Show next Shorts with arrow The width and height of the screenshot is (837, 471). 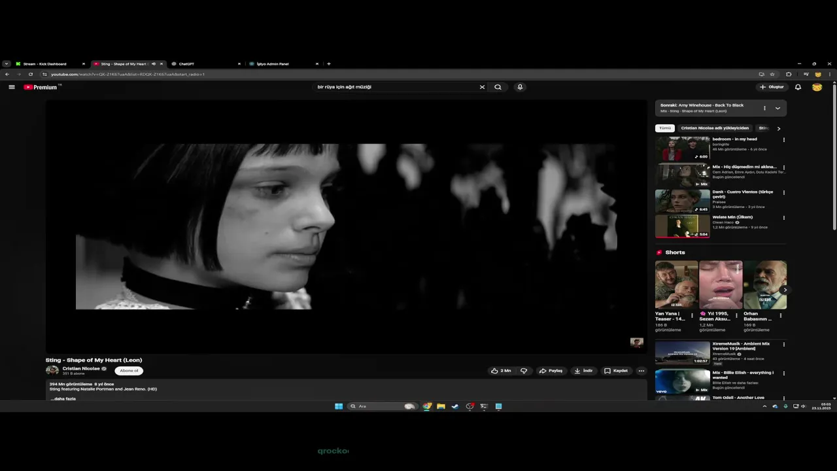pyautogui.click(x=785, y=290)
